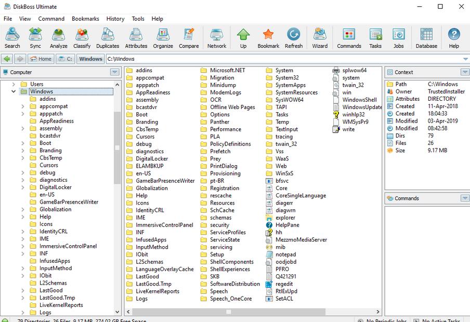Click the horizontal scrollbar left arrow

(128, 312)
